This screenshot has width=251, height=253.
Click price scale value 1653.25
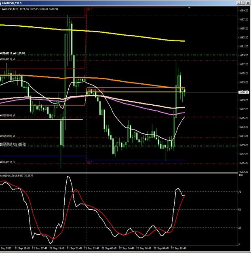(x=244, y=172)
